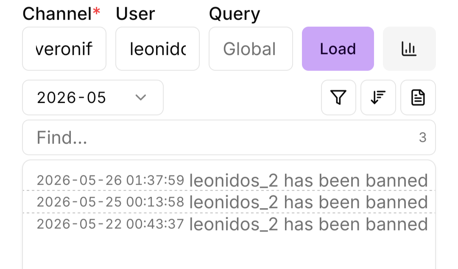Viewport: 458px width, 269px height.
Task: Click the purple Load button
Action: 338,48
